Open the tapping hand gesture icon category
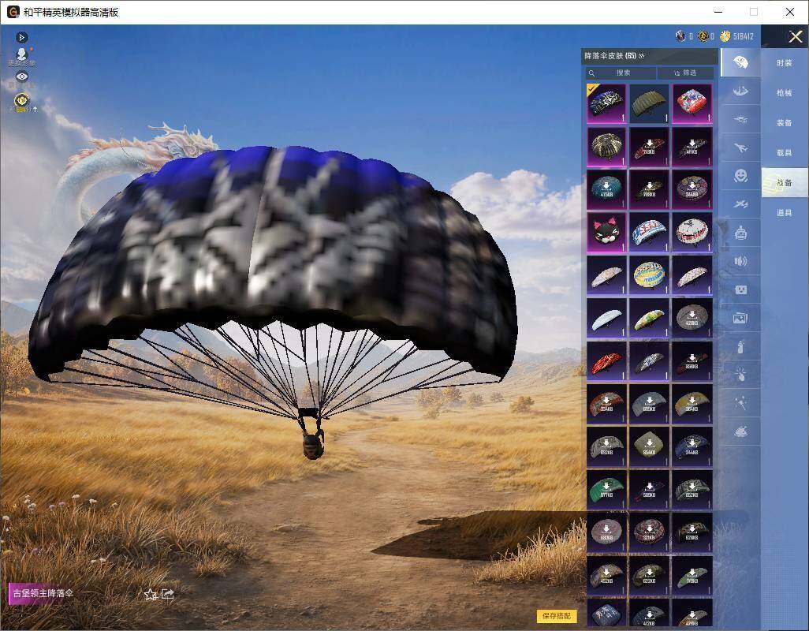The height and width of the screenshot is (631, 809). coord(740,375)
